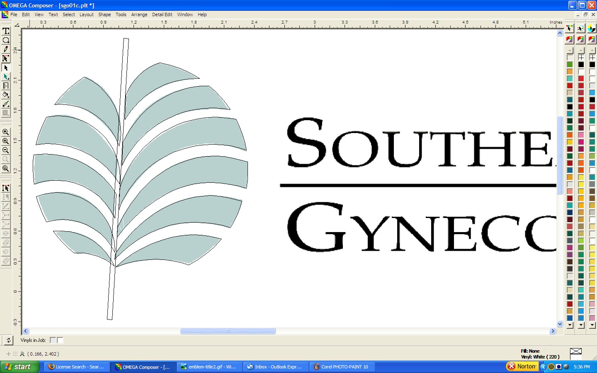Activate the black arrow selection pointer

[x=6, y=68]
